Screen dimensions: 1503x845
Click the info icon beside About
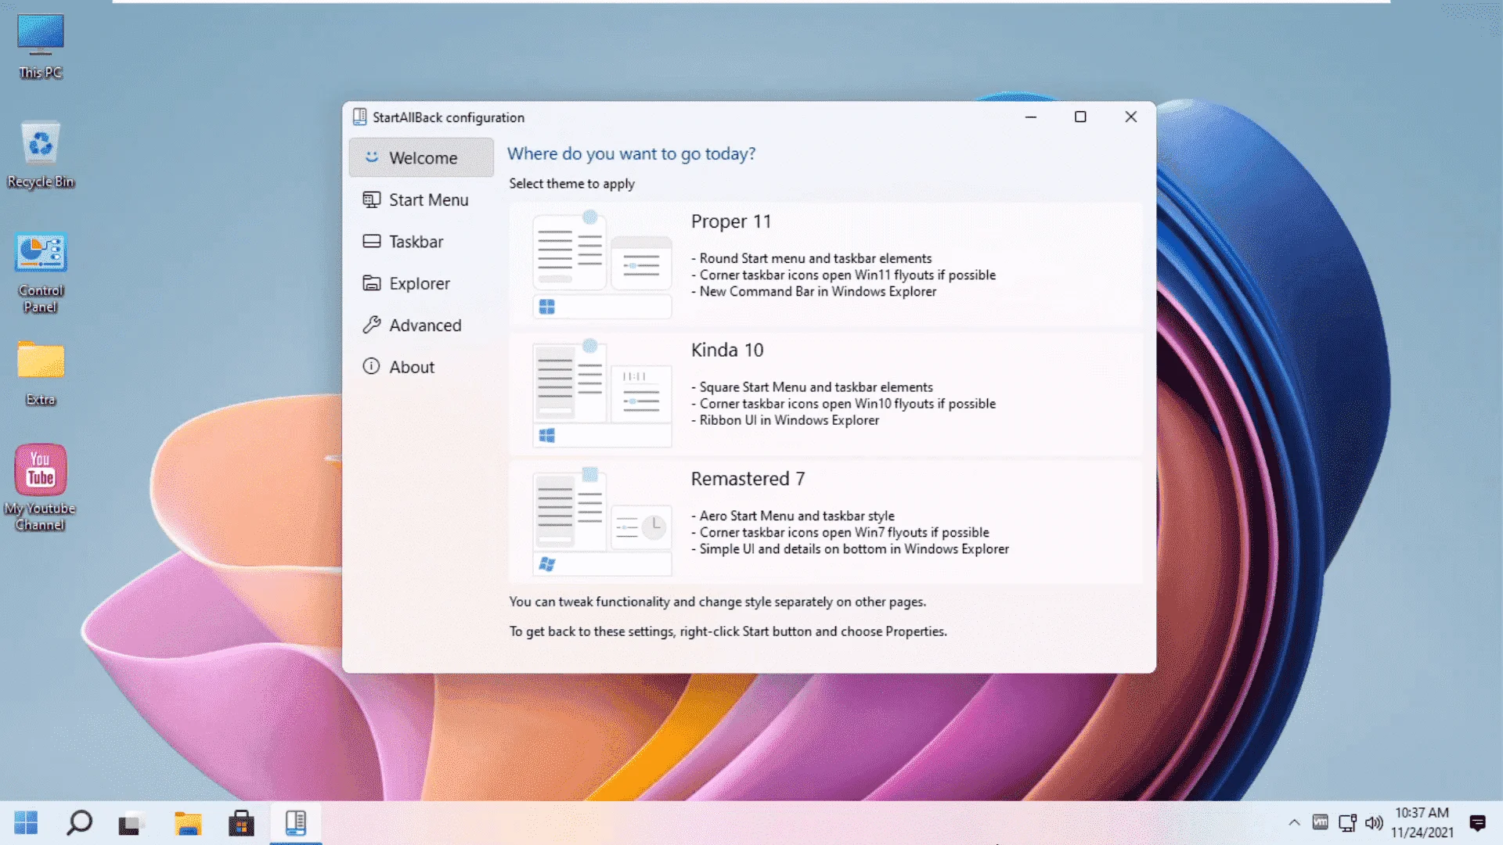[371, 366]
